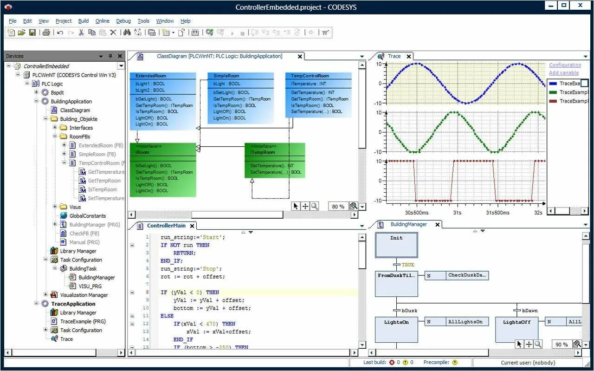The width and height of the screenshot is (594, 371).
Task: Close the ClassDiagram tab
Action: [300, 56]
